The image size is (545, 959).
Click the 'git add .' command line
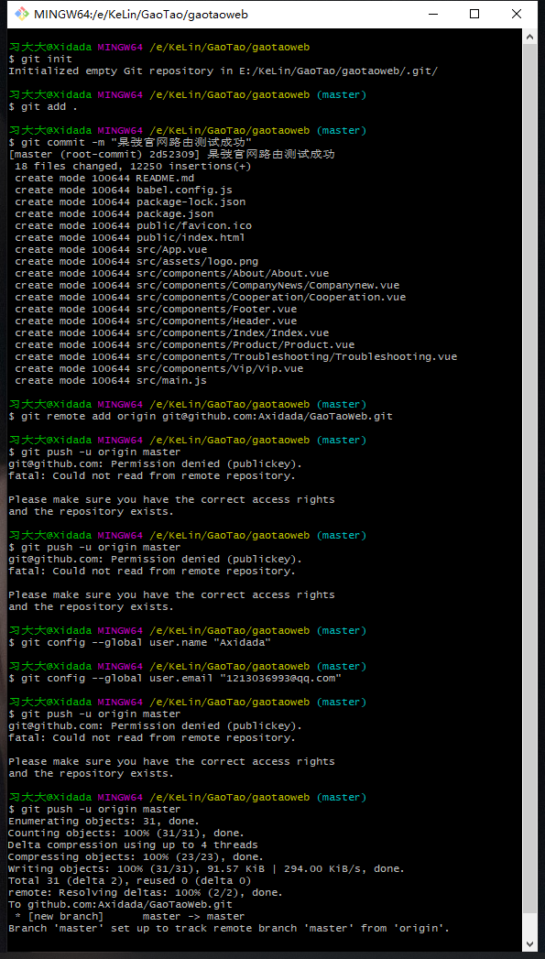click(43, 106)
